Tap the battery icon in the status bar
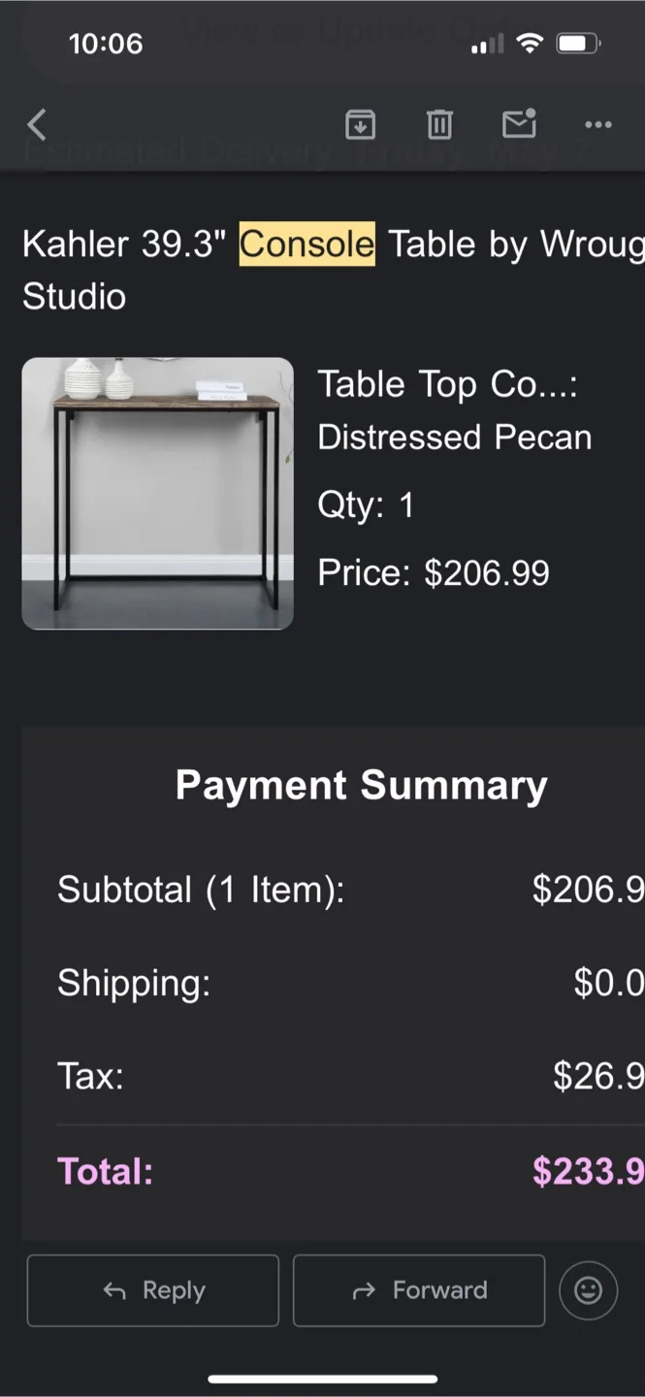Image resolution: width=645 pixels, height=1397 pixels. 576,43
